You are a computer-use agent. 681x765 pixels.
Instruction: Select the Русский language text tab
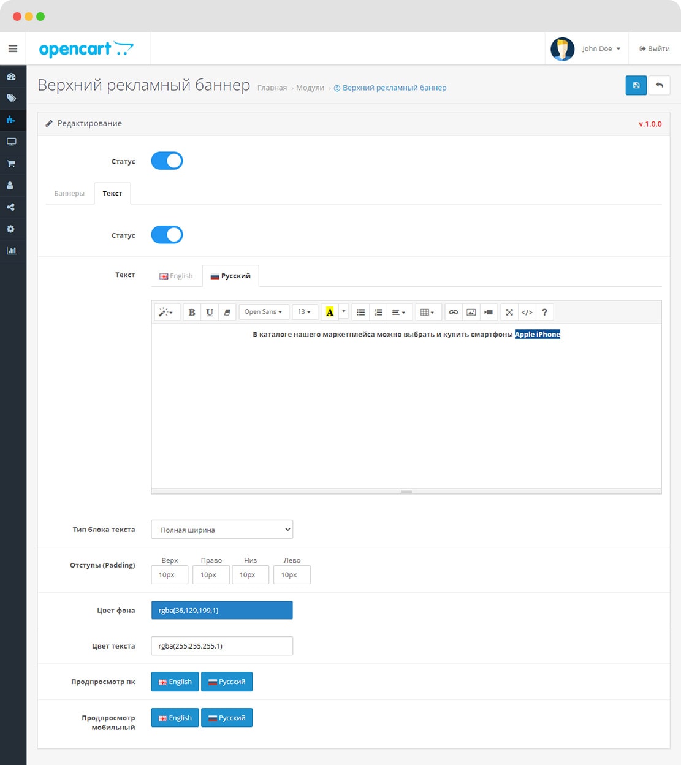click(x=230, y=276)
